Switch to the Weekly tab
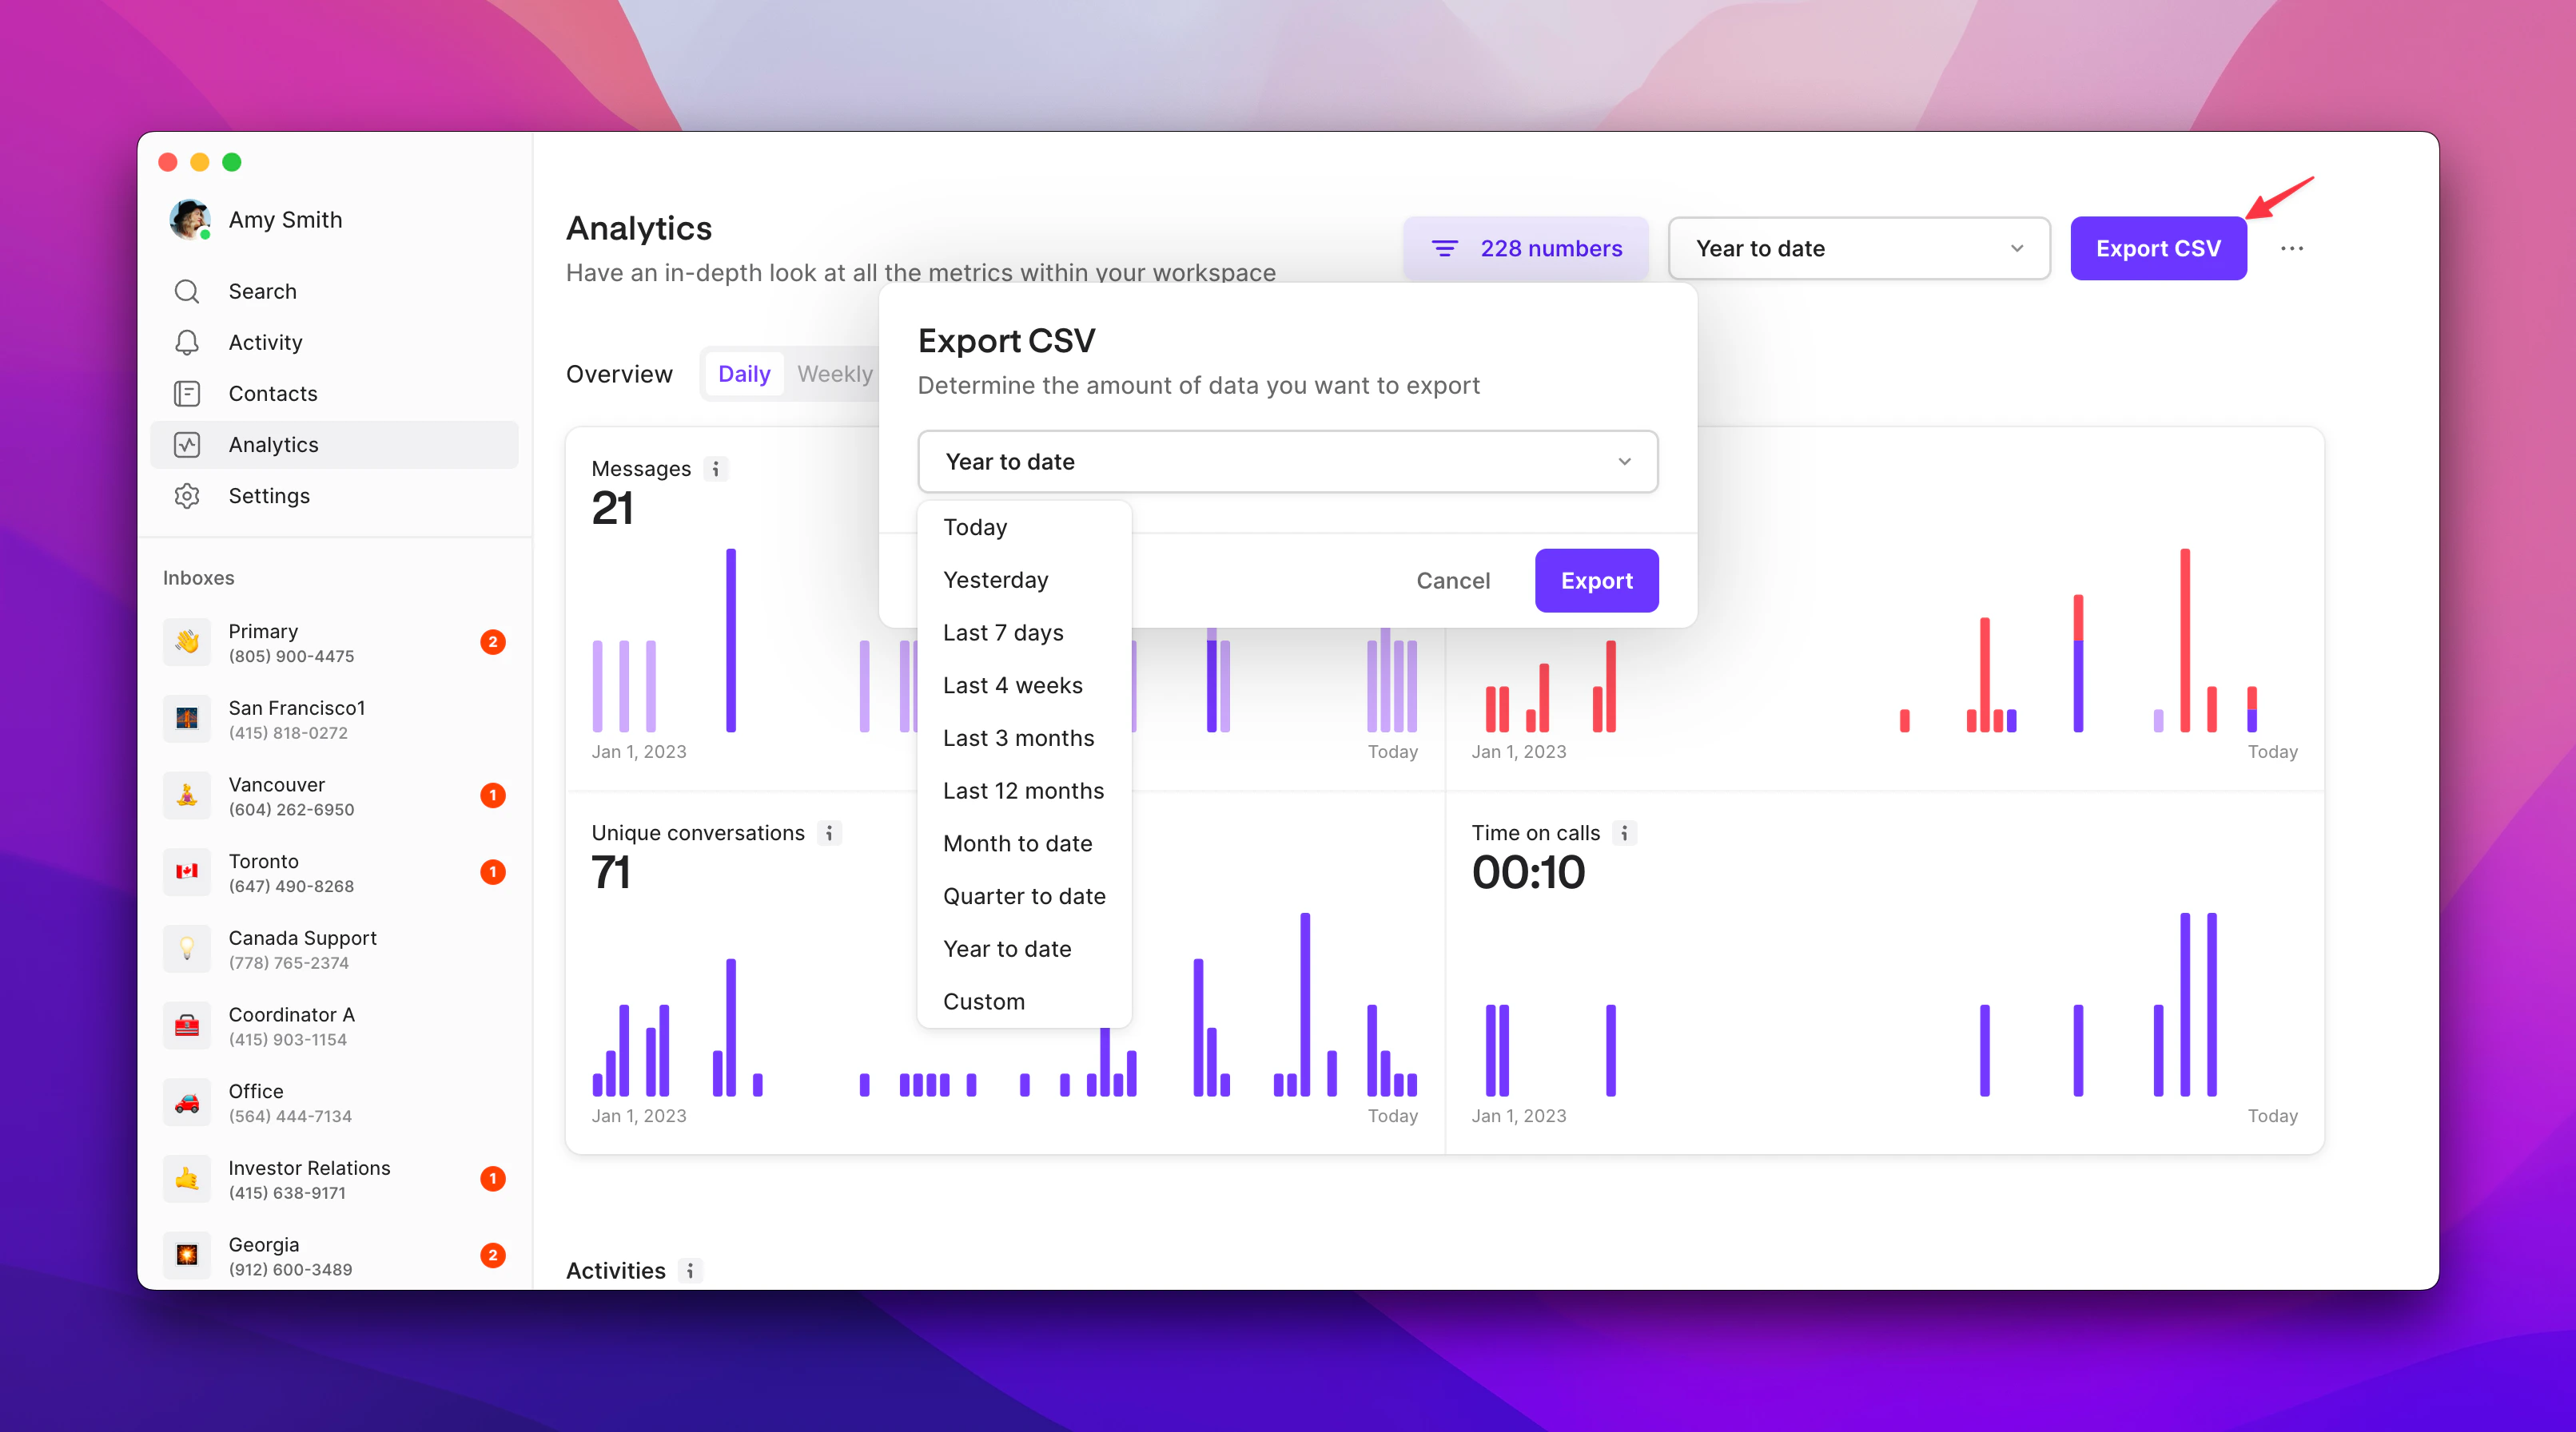2576x1432 pixels. 835,374
